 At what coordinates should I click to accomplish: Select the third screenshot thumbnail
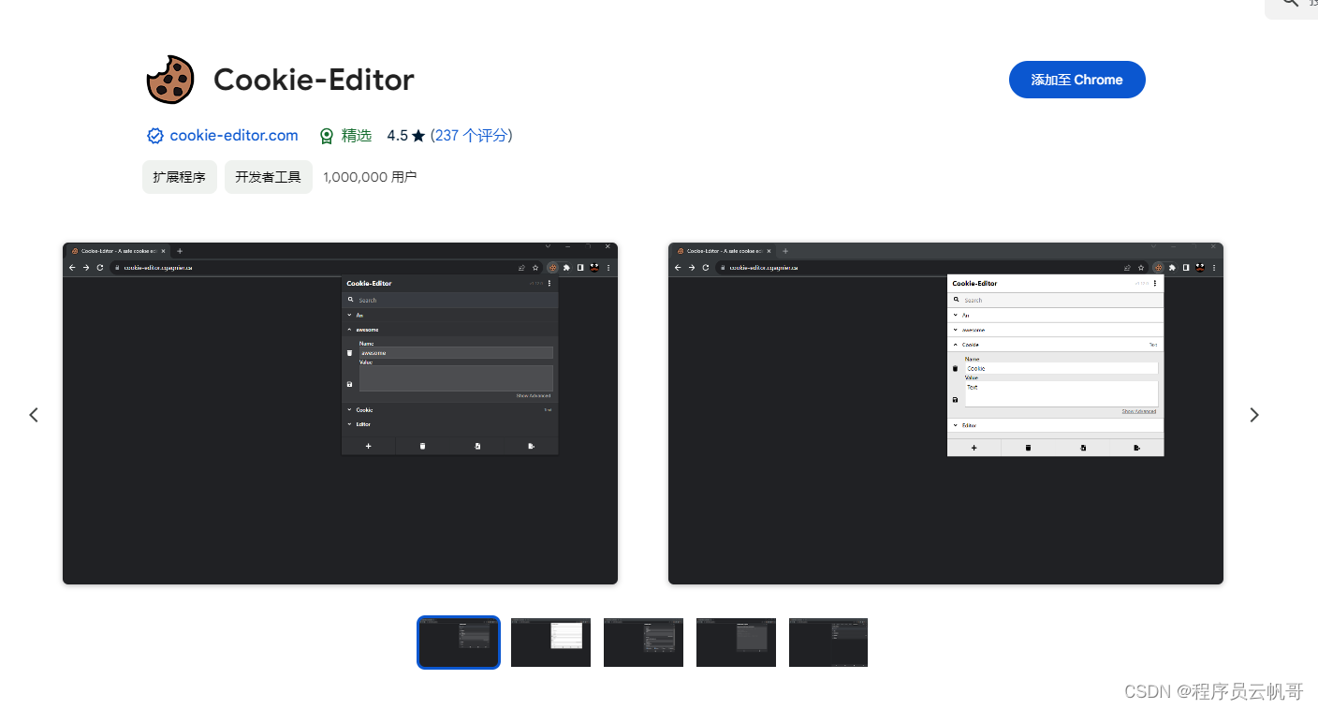(x=643, y=643)
